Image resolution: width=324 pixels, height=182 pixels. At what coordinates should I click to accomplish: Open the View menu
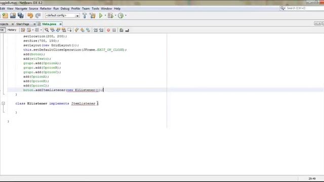[x=10, y=9]
